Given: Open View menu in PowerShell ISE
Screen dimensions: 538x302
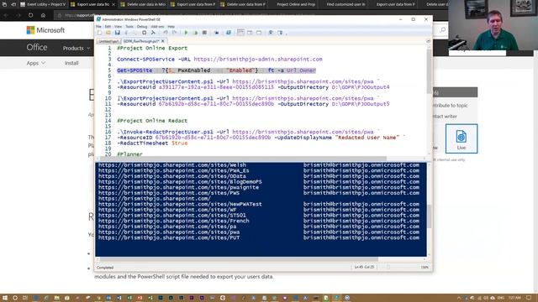Looking at the screenshot, I should [x=118, y=26].
